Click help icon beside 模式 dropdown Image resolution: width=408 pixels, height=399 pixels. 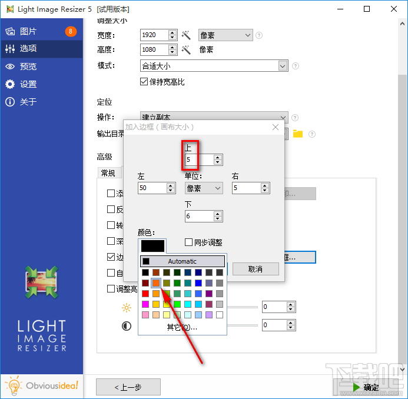tap(296, 66)
